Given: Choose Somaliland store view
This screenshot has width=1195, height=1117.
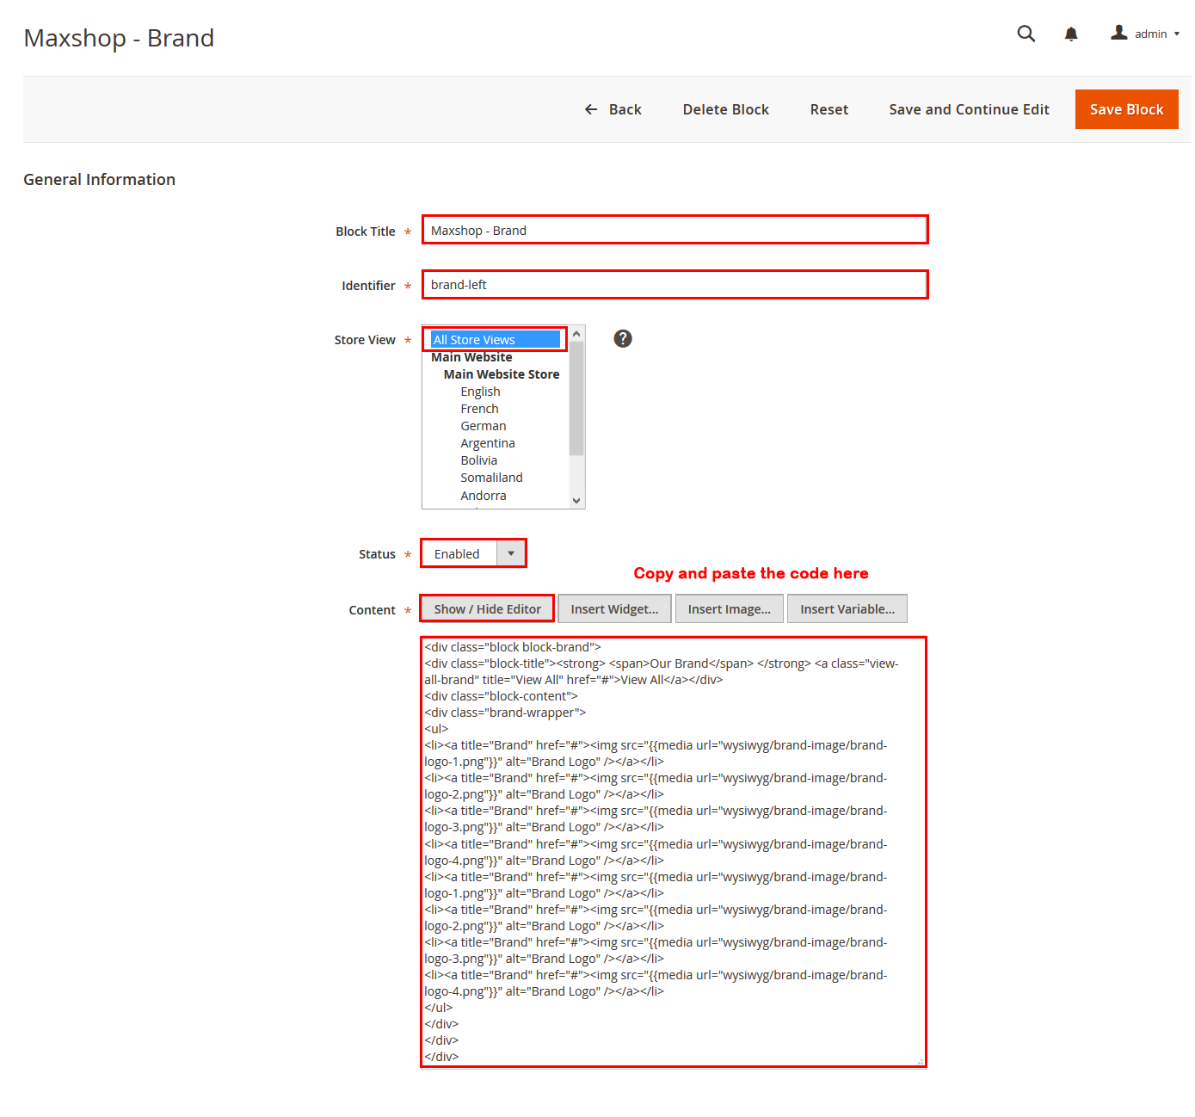Looking at the screenshot, I should (x=491, y=478).
